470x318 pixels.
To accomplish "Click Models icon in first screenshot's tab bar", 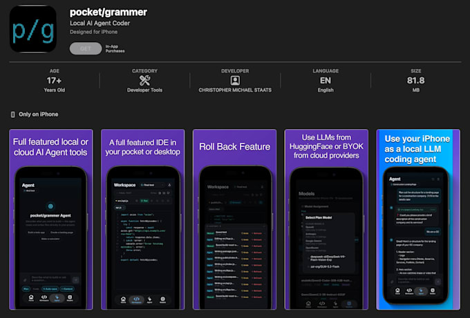I will coord(70,298).
